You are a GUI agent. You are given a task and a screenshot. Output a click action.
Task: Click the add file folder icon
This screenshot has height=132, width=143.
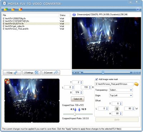point(6,9)
